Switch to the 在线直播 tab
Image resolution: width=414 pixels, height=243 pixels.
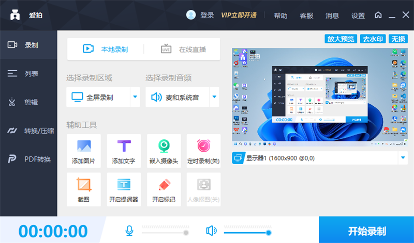click(x=183, y=49)
